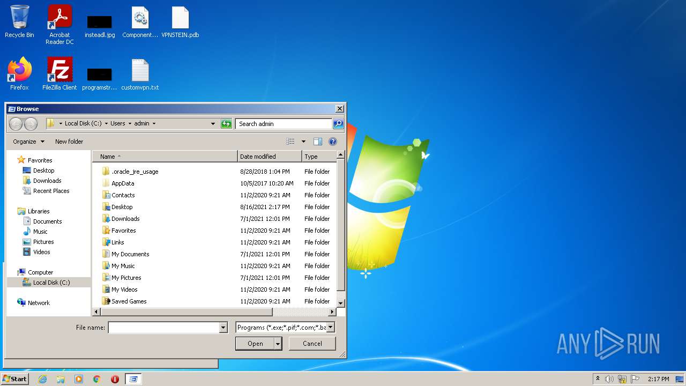The height and width of the screenshot is (386, 686).
Task: Open the Organize dropdown menu
Action: [x=29, y=142]
